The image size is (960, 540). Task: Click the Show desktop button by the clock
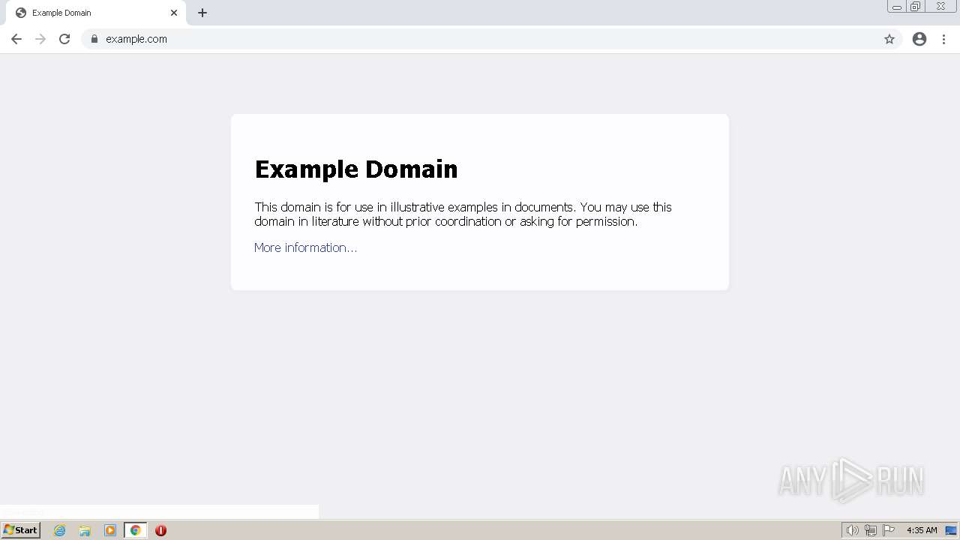pyautogui.click(x=951, y=530)
